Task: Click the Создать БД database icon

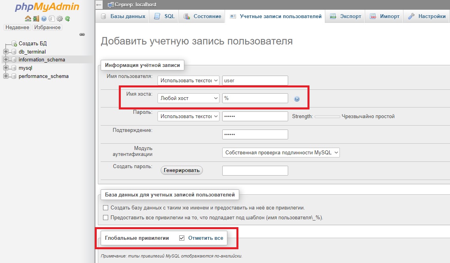Action: (14, 43)
